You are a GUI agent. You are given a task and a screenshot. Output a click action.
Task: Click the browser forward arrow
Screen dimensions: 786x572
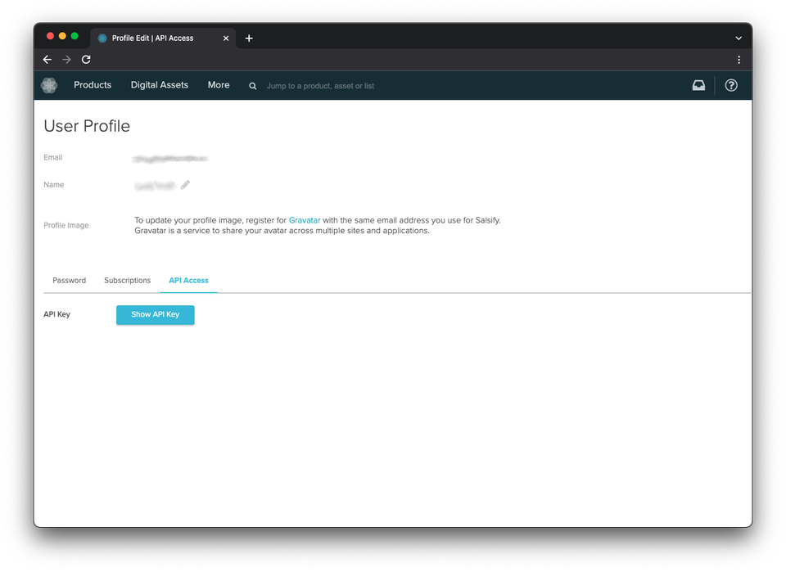pos(67,60)
